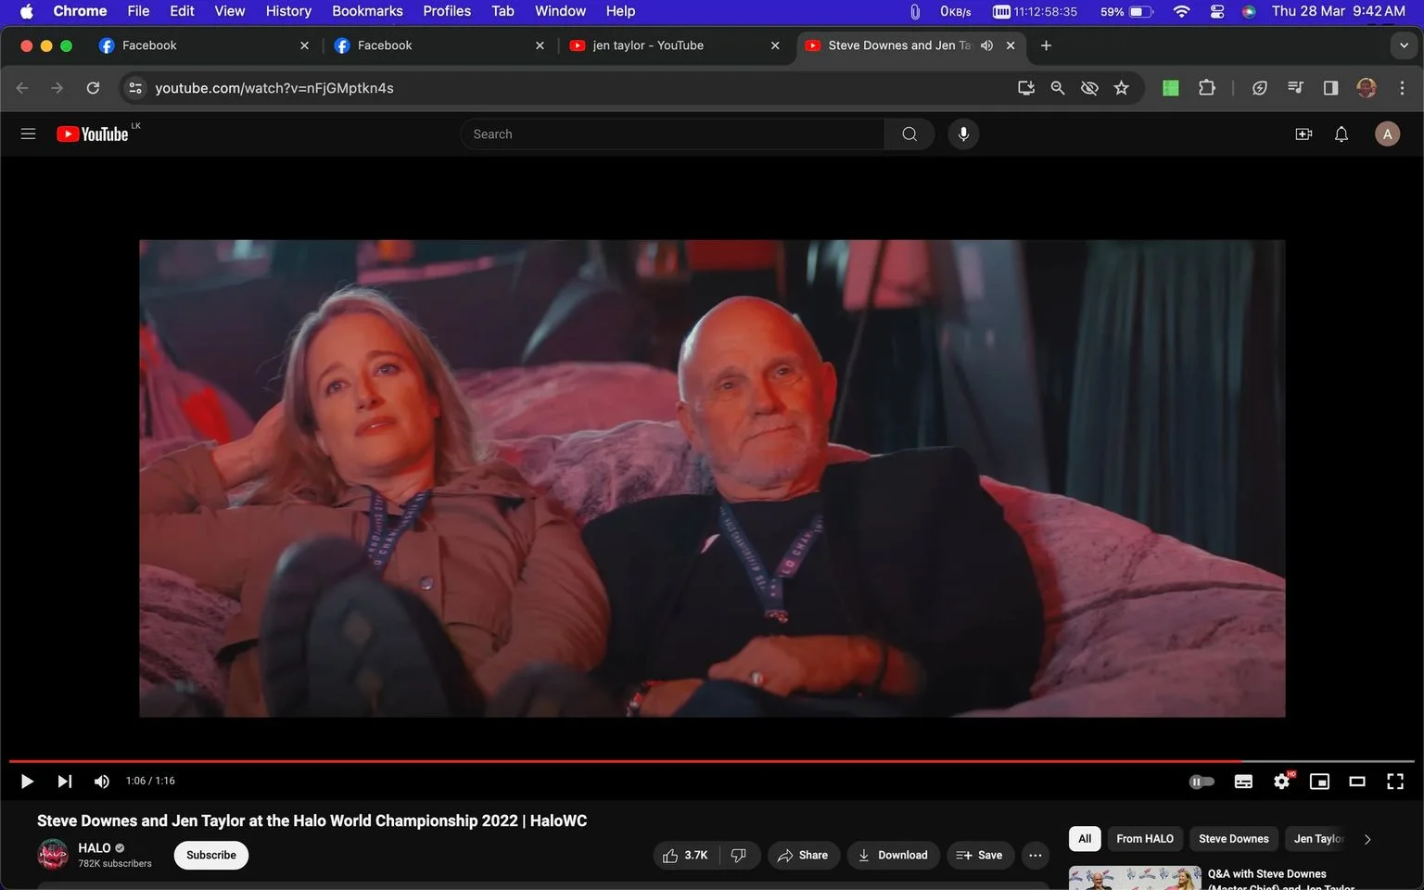Screen dimensions: 1424x890
Task: Toggle the autoplay switch
Action: click(1201, 782)
